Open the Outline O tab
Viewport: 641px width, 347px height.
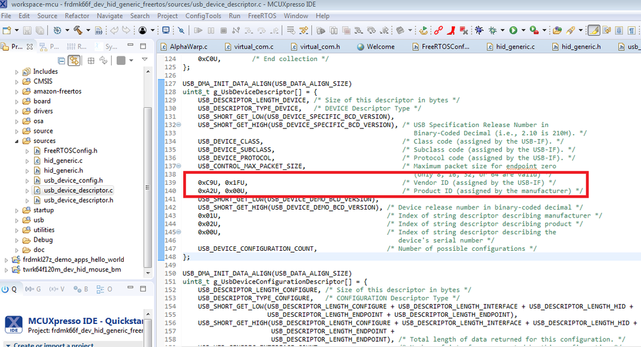point(104,289)
